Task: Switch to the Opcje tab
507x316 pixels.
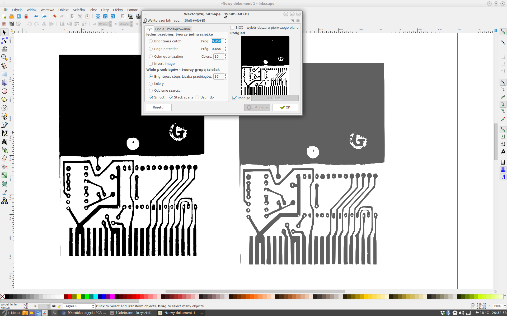Action: click(x=160, y=29)
